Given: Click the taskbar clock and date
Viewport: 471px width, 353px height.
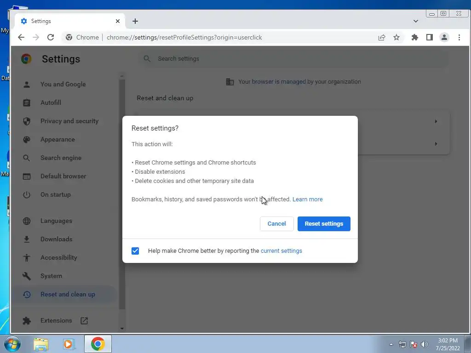Looking at the screenshot, I should (448, 344).
